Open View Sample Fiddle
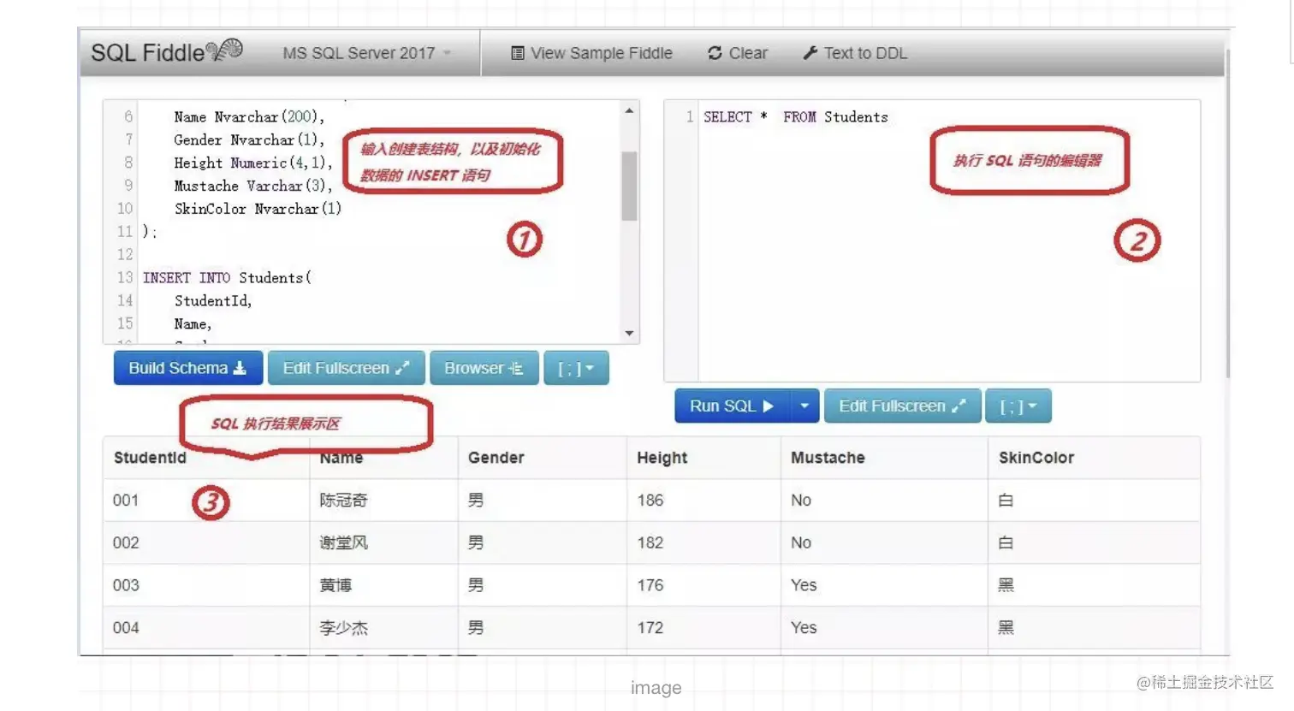This screenshot has width=1294, height=711. [x=591, y=53]
